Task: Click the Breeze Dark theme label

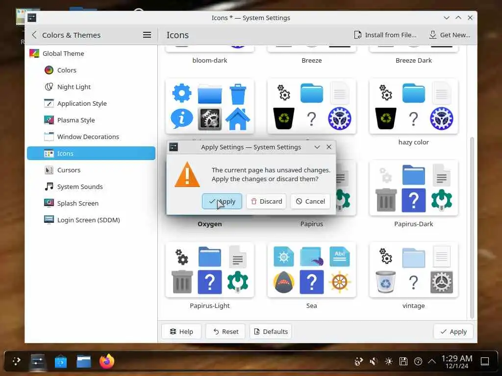Action: [x=414, y=60]
